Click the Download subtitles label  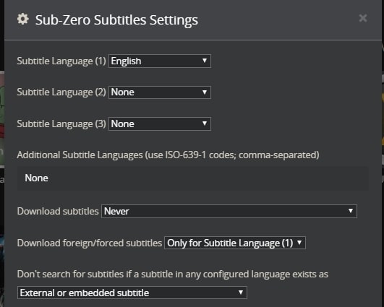[58, 212]
